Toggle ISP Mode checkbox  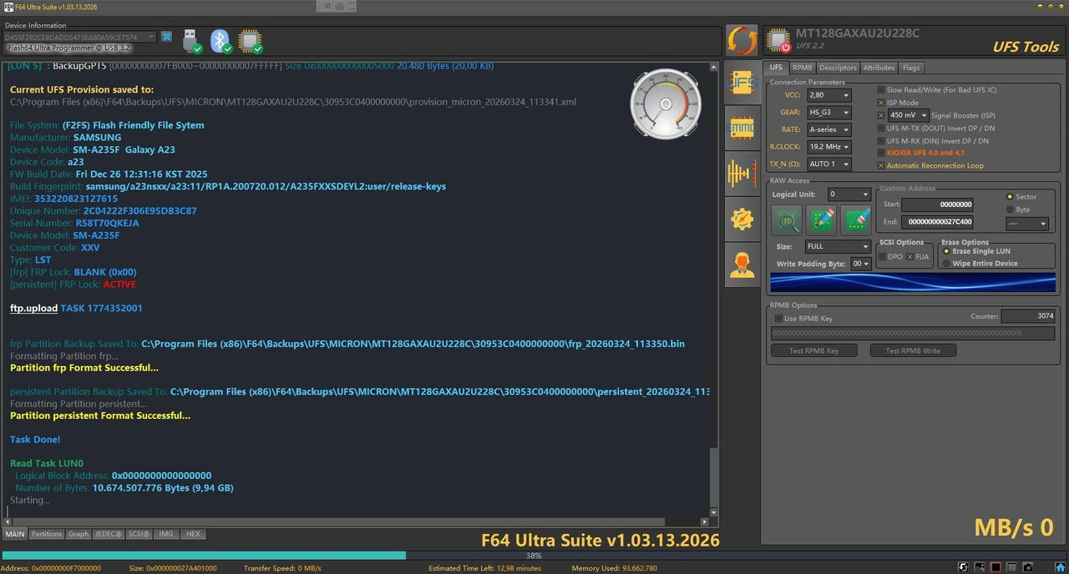(881, 103)
